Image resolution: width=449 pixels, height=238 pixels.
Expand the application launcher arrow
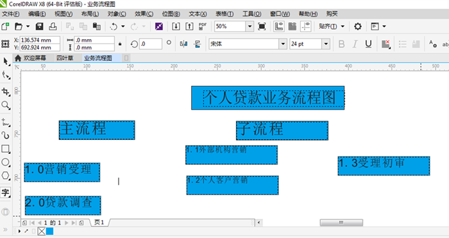384,27
